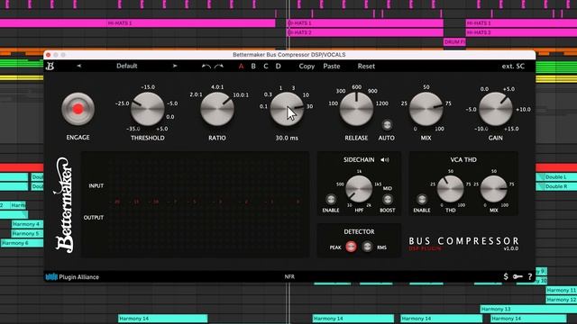
Task: Open the help question mark icon
Action: click(530, 277)
